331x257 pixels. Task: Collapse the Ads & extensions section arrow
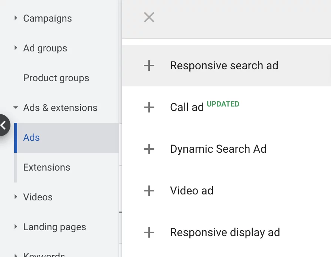16,108
